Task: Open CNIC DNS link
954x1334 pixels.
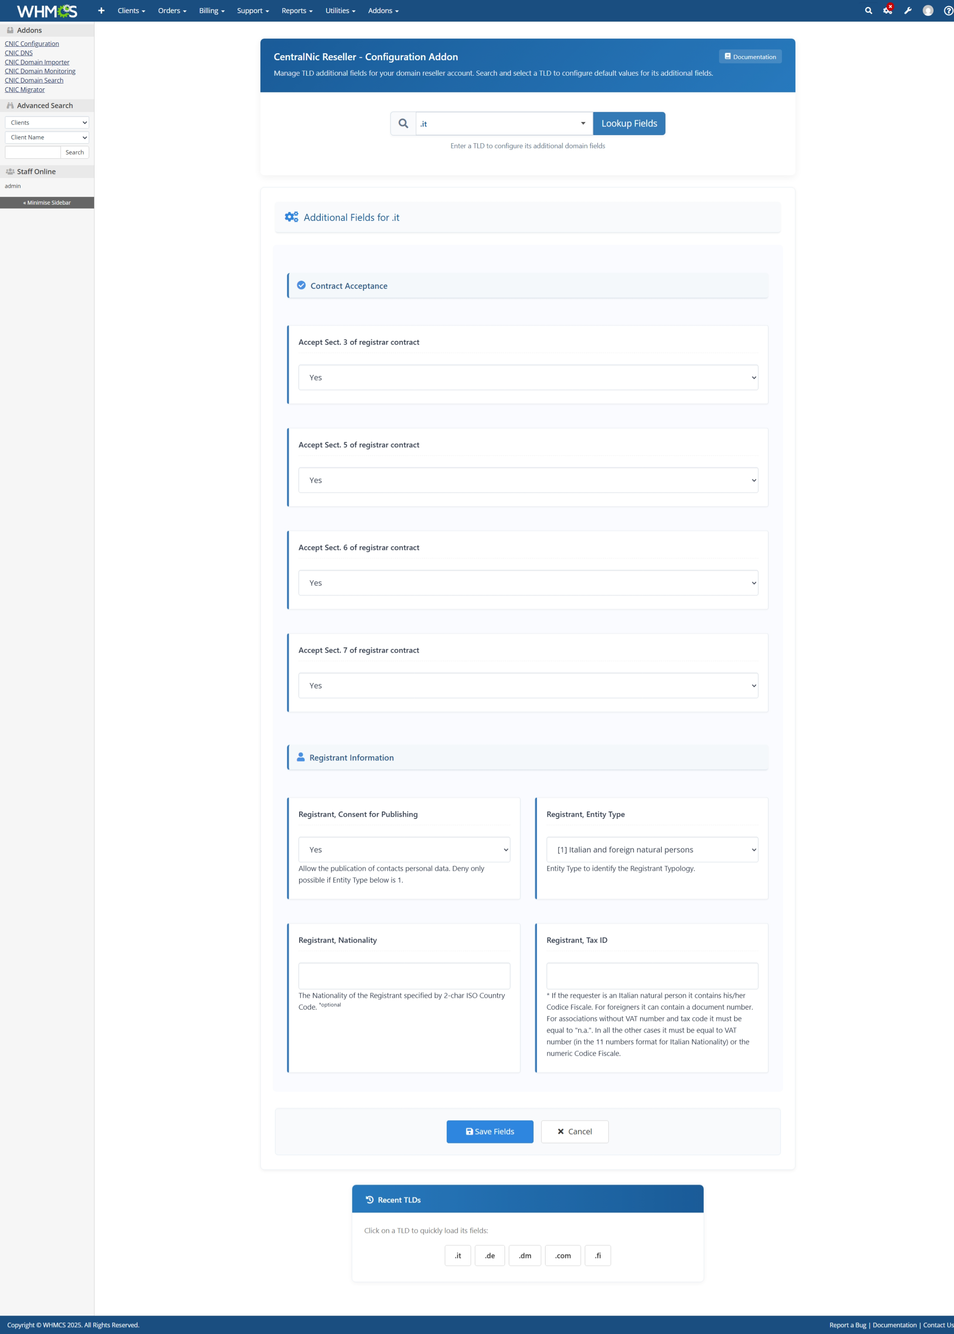Action: click(19, 53)
